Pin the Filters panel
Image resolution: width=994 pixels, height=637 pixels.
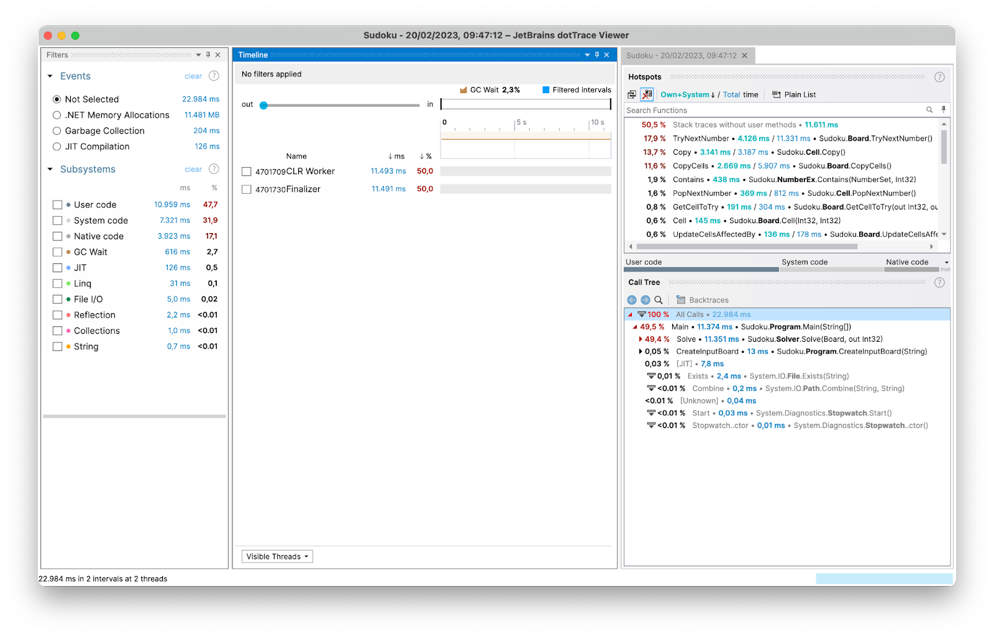(x=208, y=55)
